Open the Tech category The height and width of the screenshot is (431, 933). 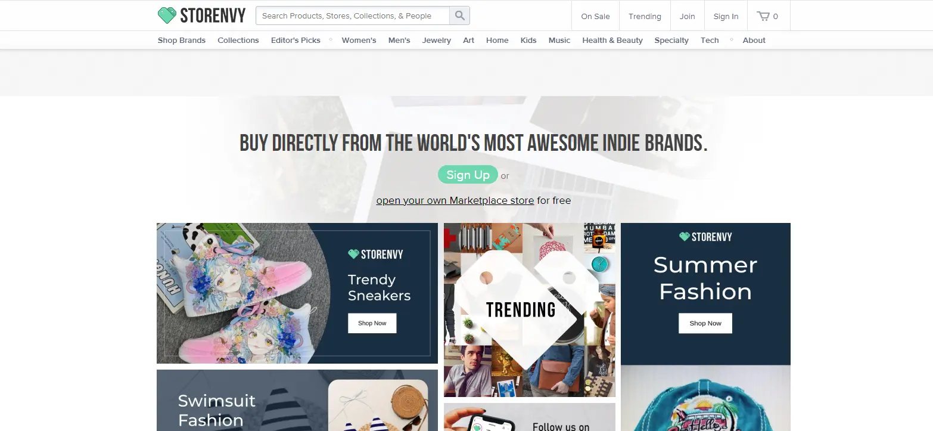point(710,40)
